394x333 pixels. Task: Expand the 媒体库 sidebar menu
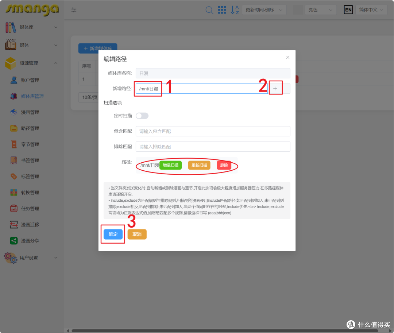click(32, 27)
